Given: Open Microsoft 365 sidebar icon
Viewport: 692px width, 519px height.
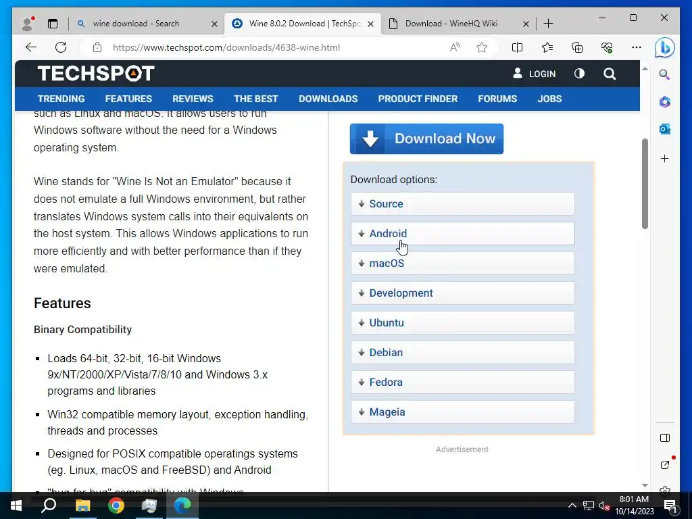Looking at the screenshot, I should pyautogui.click(x=665, y=102).
